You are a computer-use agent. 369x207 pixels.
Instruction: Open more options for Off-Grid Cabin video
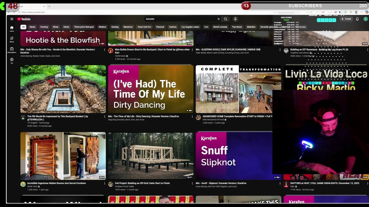click(x=192, y=183)
